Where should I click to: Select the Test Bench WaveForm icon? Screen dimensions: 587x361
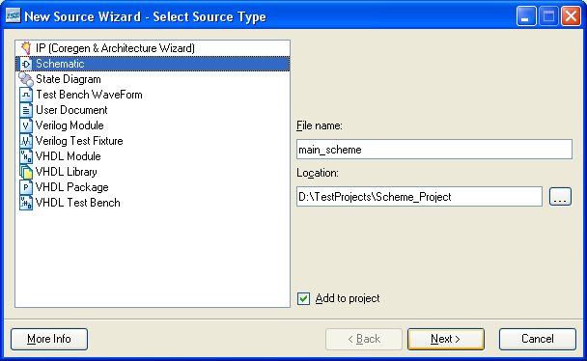(26, 95)
